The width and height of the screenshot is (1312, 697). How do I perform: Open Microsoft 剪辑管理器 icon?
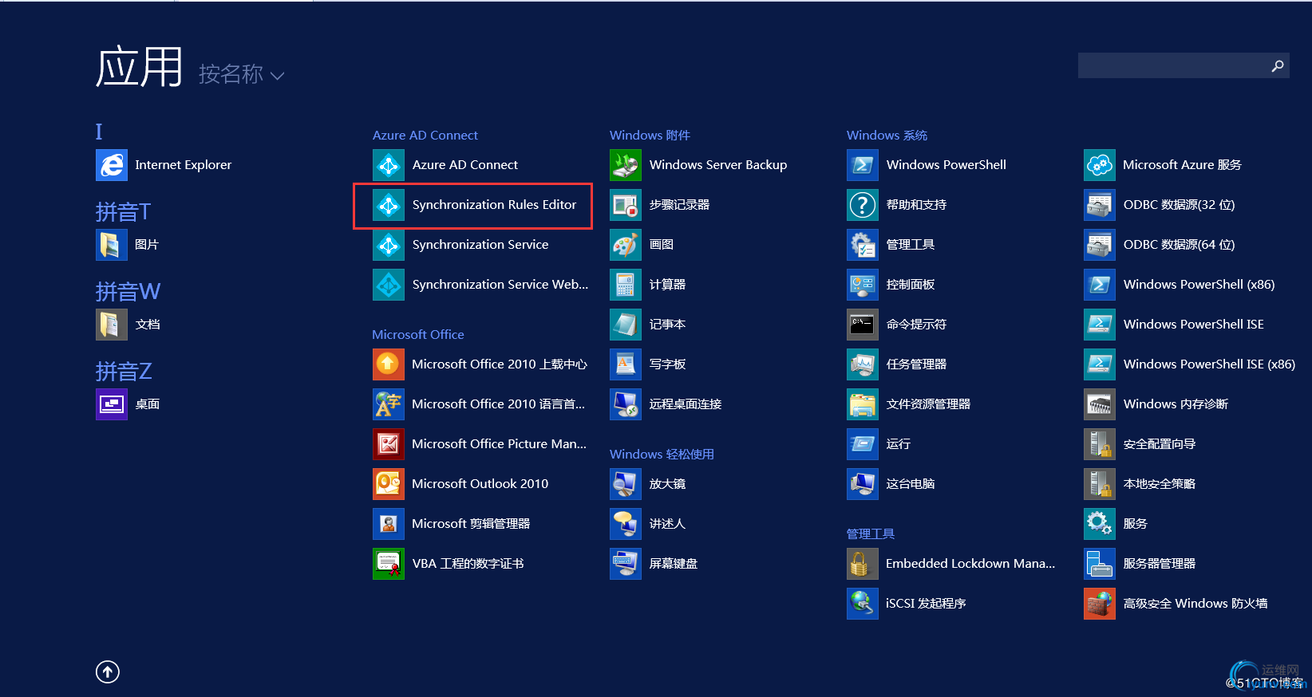[389, 524]
